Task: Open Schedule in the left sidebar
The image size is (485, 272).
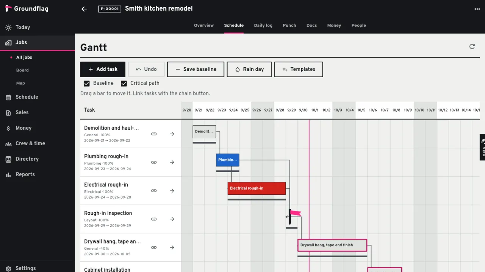Action: 38,97
